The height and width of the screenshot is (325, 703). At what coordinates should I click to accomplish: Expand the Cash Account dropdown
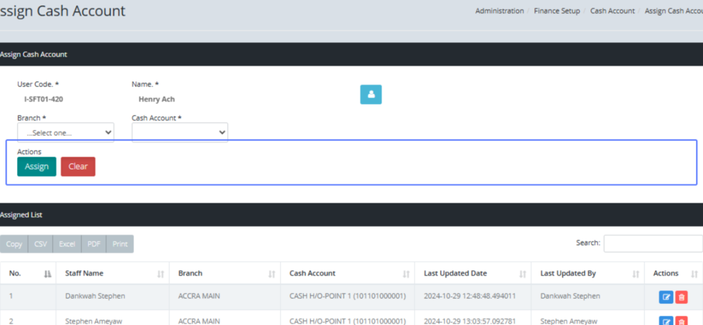coord(180,133)
